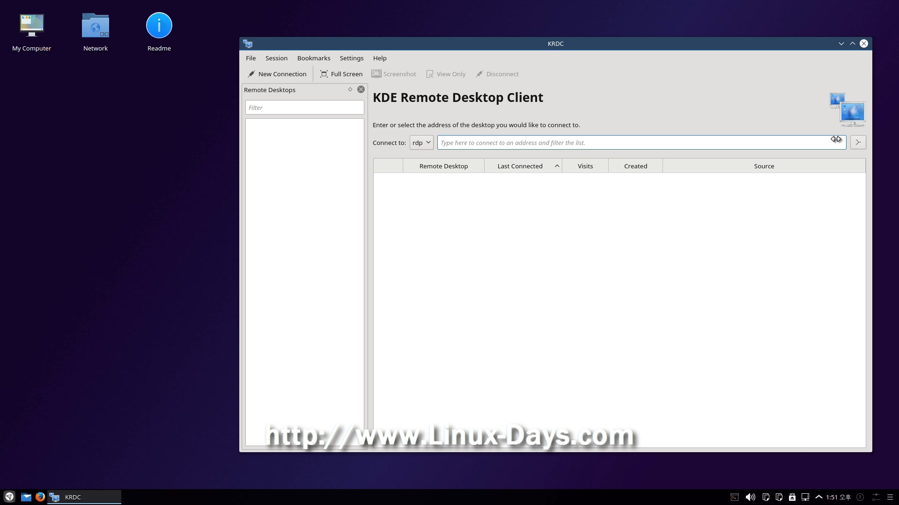Screen dimensions: 899x505
Task: Toggle View Only mode
Action: [446, 74]
